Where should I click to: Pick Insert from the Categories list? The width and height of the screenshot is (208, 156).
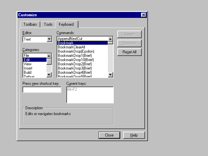pyautogui.click(x=28, y=68)
